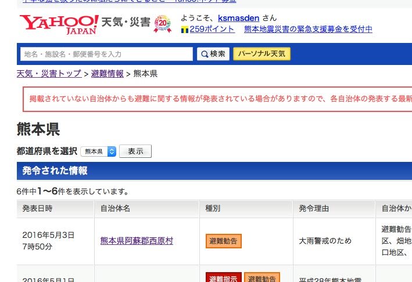Viewport: 412px width, 282px height.
Task: Open the 259ポイント link
Action: click(x=212, y=29)
